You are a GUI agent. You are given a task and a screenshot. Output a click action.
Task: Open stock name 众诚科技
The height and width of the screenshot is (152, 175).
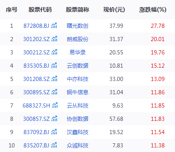(x=78, y=145)
